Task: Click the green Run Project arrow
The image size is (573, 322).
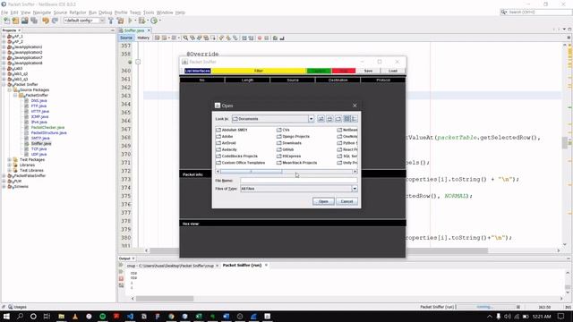Action: point(130,21)
